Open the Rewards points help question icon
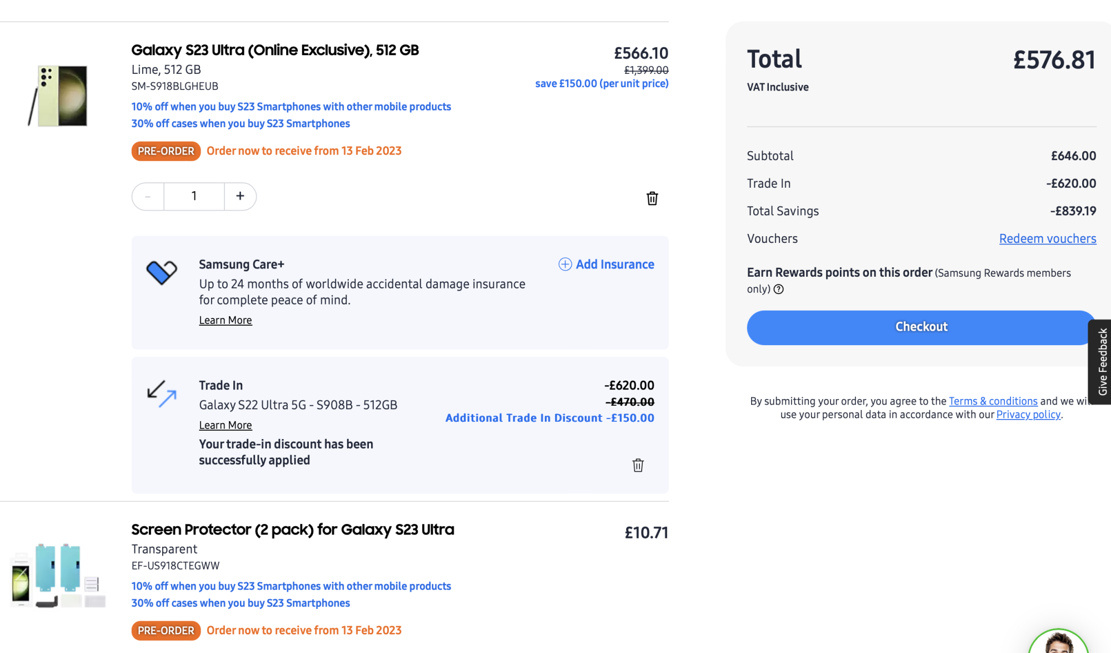The height and width of the screenshot is (653, 1111). tap(779, 289)
